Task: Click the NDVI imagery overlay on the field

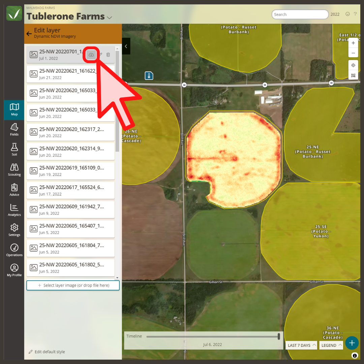Action: pos(234,159)
